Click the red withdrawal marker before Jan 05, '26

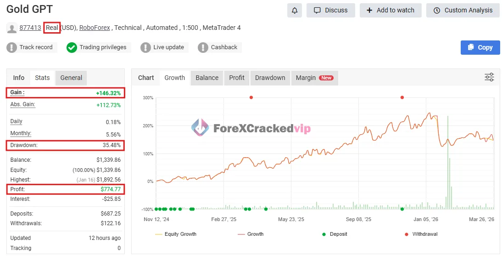402,97
